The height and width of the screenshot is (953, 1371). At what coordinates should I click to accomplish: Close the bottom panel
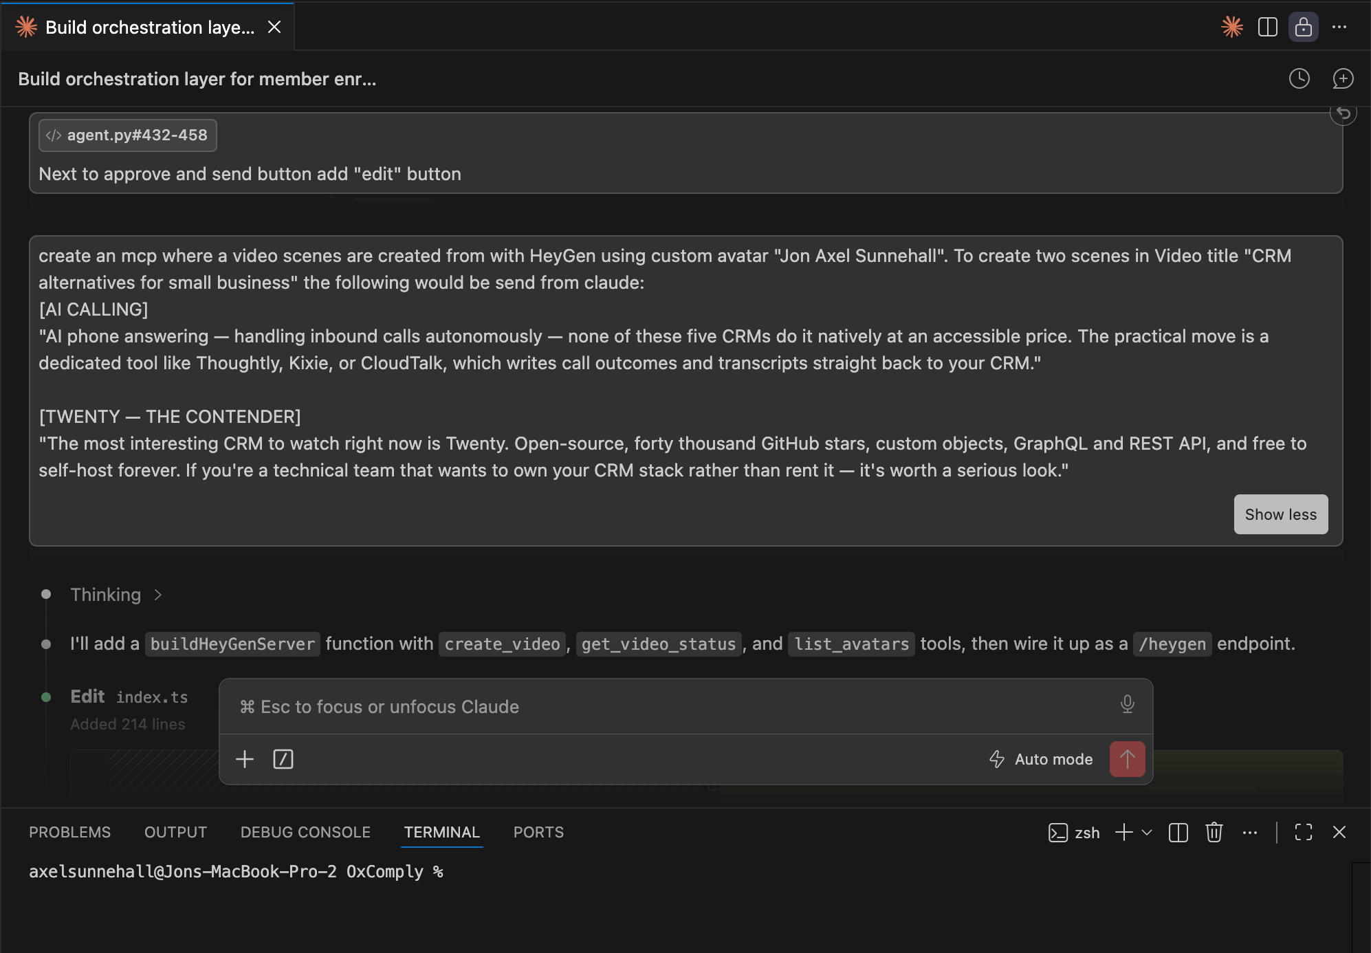pyautogui.click(x=1339, y=833)
